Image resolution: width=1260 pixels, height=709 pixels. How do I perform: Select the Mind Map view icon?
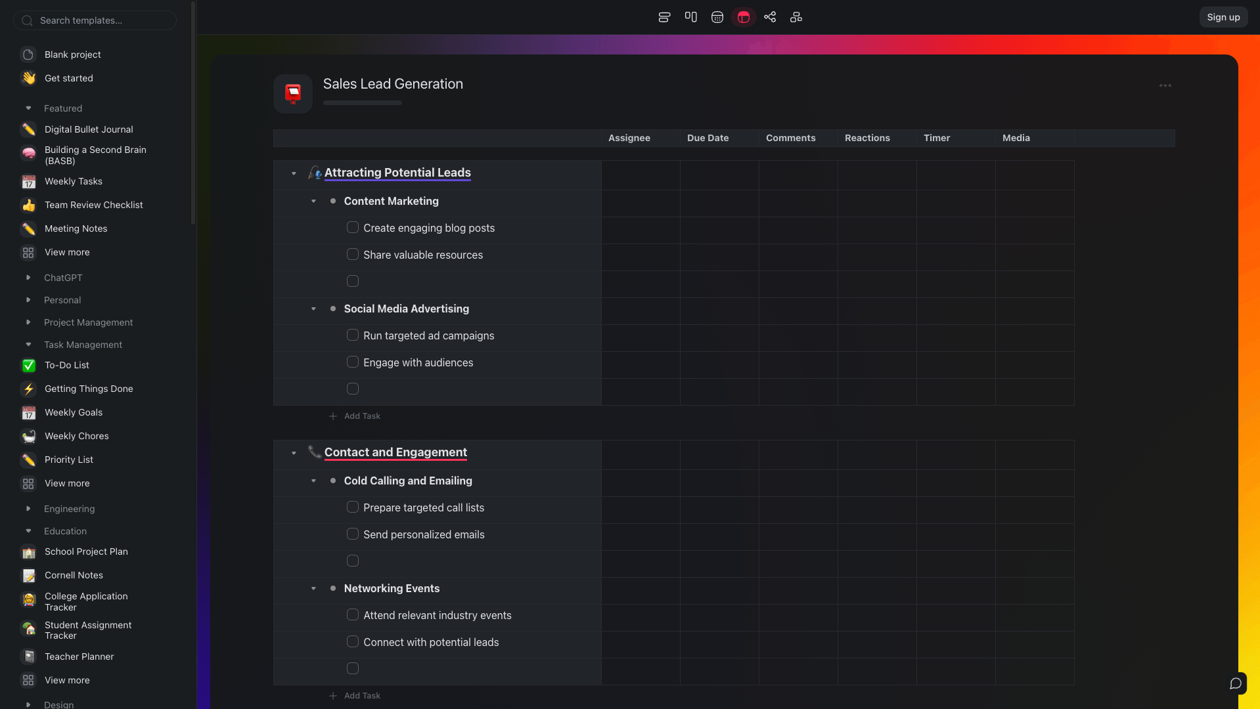point(769,17)
